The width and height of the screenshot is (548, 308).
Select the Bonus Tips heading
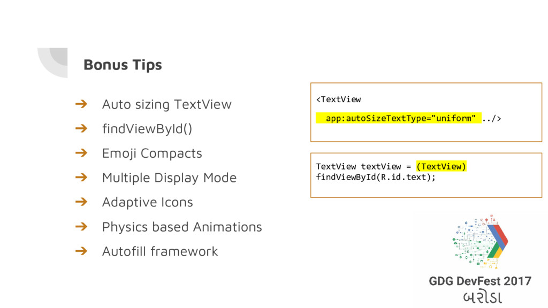coord(123,65)
